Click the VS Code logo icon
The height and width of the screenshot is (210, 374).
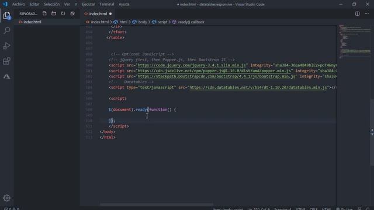pyautogui.click(x=5, y=4)
